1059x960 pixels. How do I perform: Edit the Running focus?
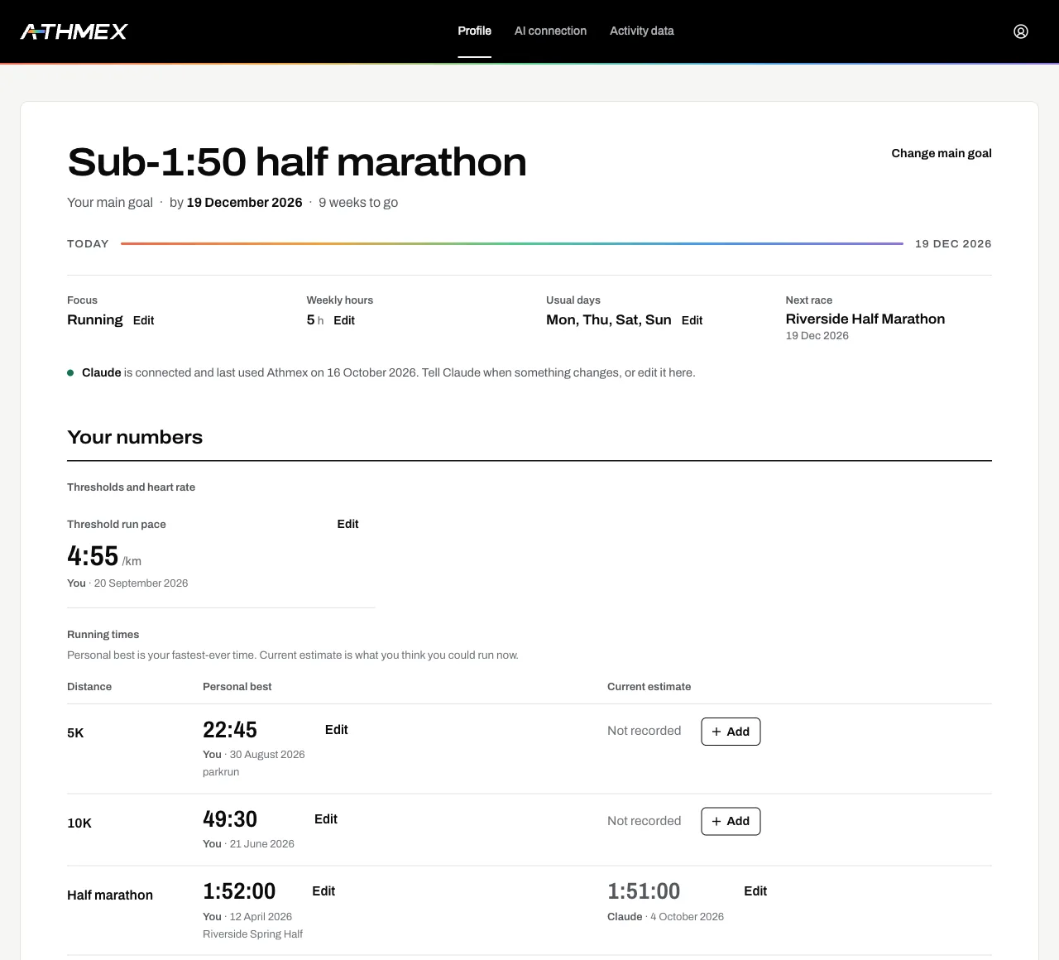tap(143, 320)
